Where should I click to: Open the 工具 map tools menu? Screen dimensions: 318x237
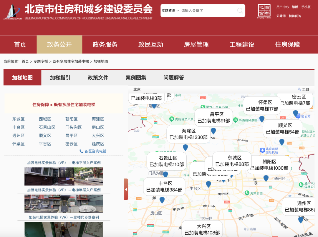tap(304, 89)
